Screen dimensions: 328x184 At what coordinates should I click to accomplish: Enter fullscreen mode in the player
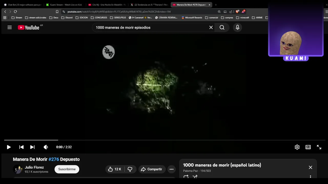coord(319,147)
